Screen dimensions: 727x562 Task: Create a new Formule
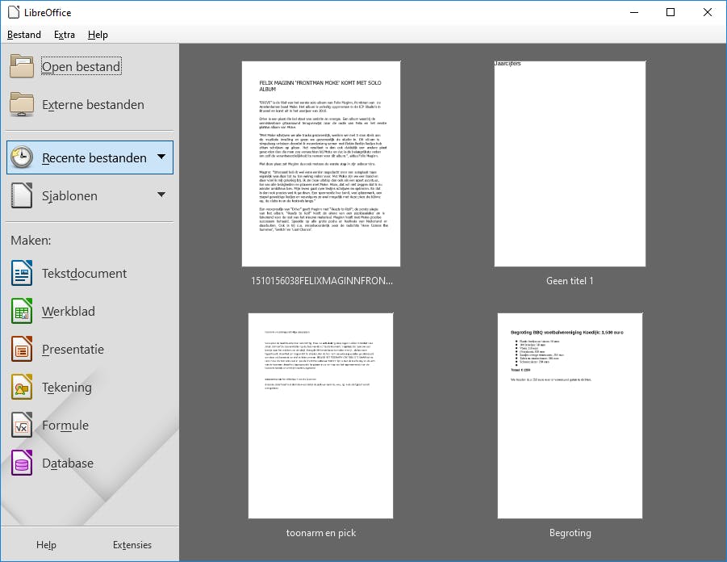pyautogui.click(x=65, y=426)
